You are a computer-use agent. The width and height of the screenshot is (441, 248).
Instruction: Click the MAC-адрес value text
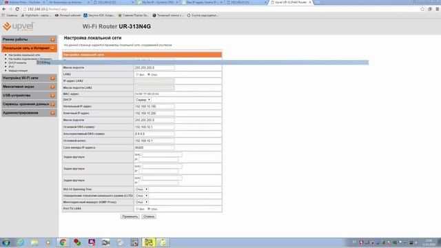click(147, 94)
